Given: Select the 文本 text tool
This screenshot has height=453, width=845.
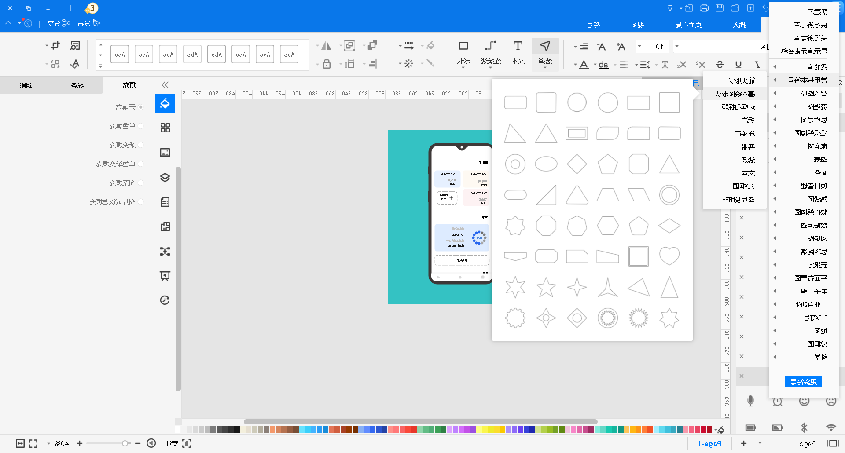Looking at the screenshot, I should click(518, 53).
